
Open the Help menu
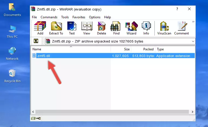coord(107,17)
